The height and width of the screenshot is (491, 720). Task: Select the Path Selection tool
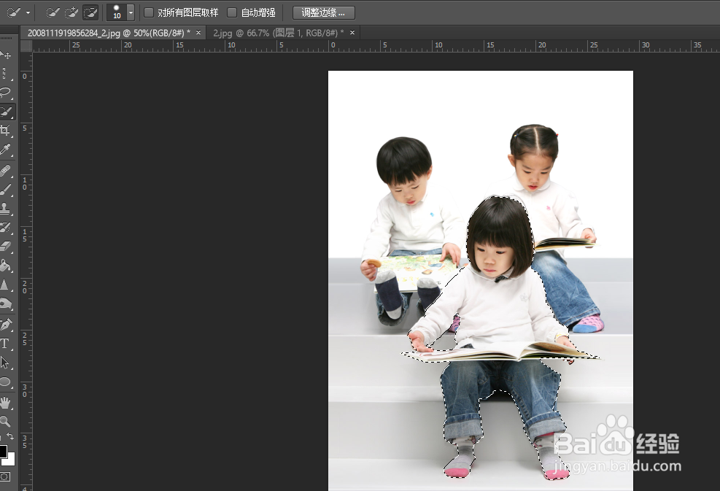tap(6, 363)
